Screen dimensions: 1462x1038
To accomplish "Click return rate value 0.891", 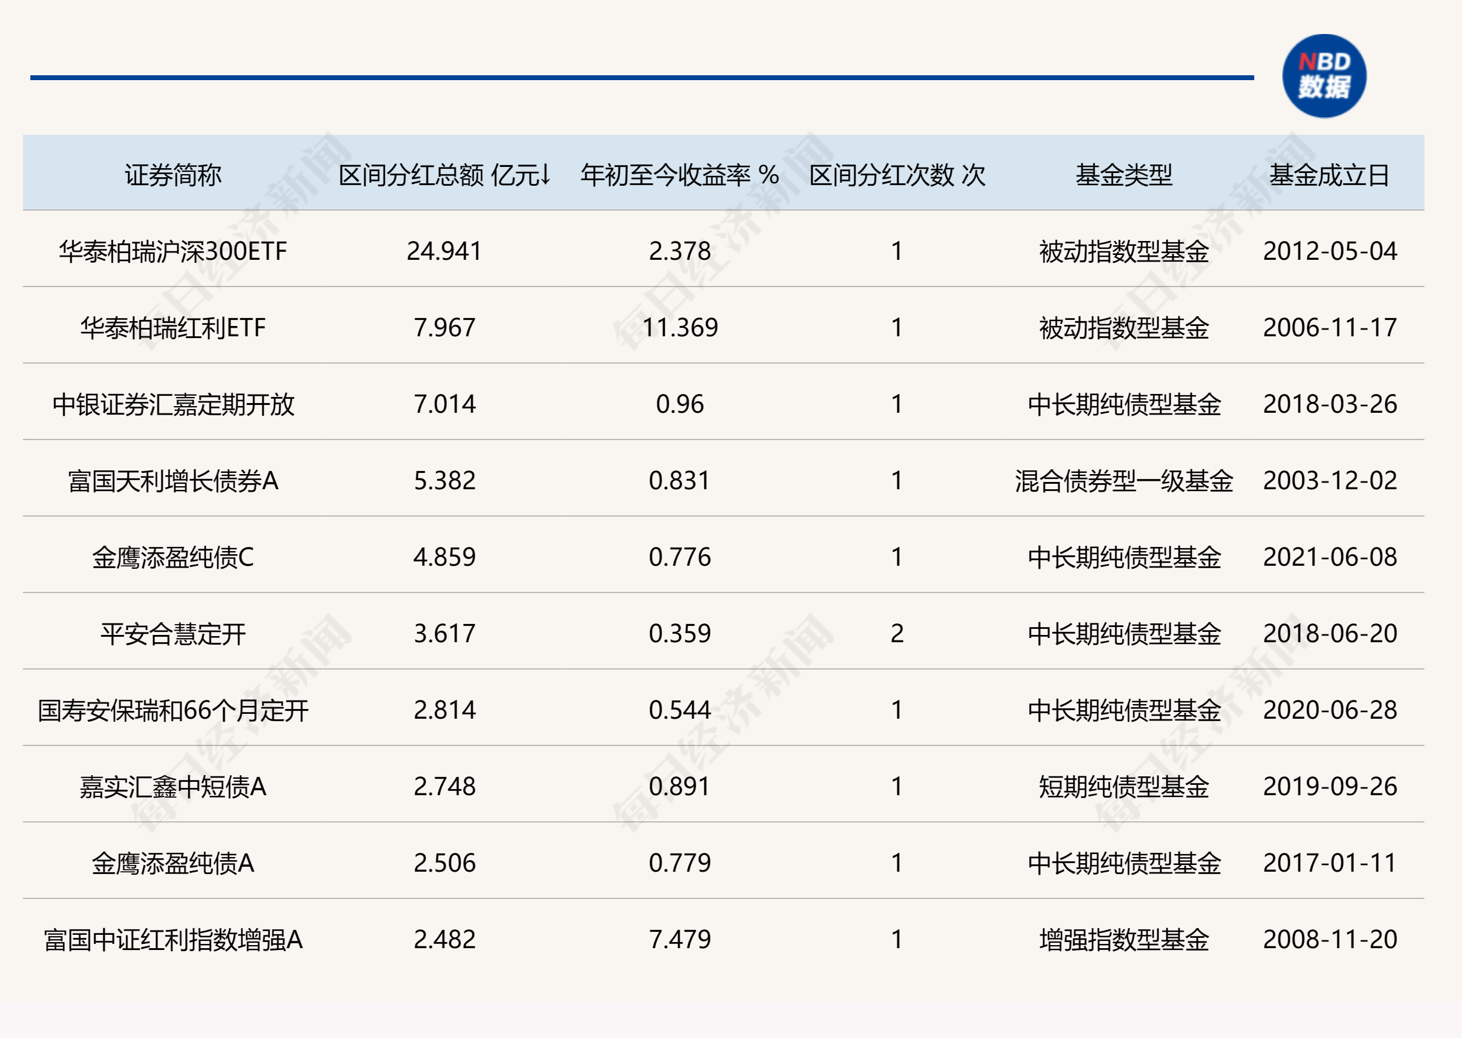I will point(679,786).
